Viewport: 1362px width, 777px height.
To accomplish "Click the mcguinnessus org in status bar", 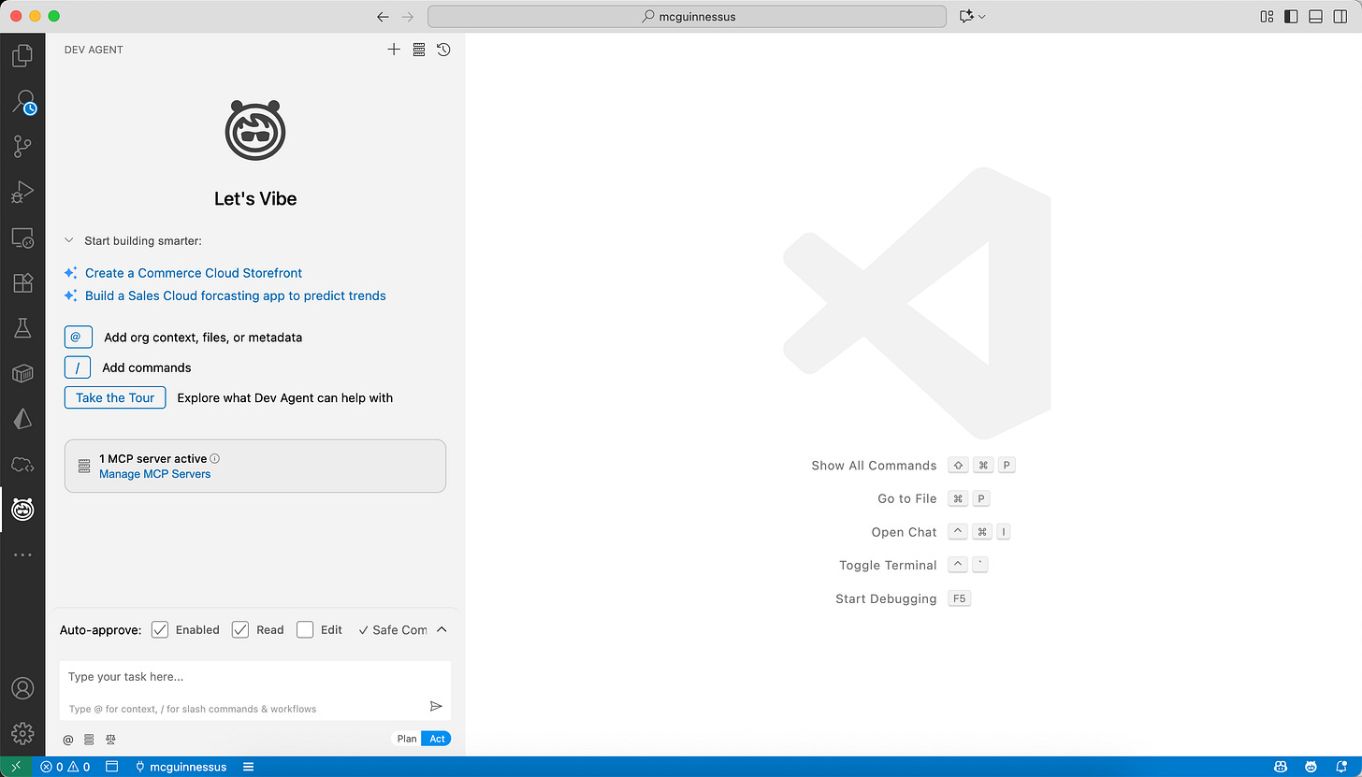I will pos(181,767).
